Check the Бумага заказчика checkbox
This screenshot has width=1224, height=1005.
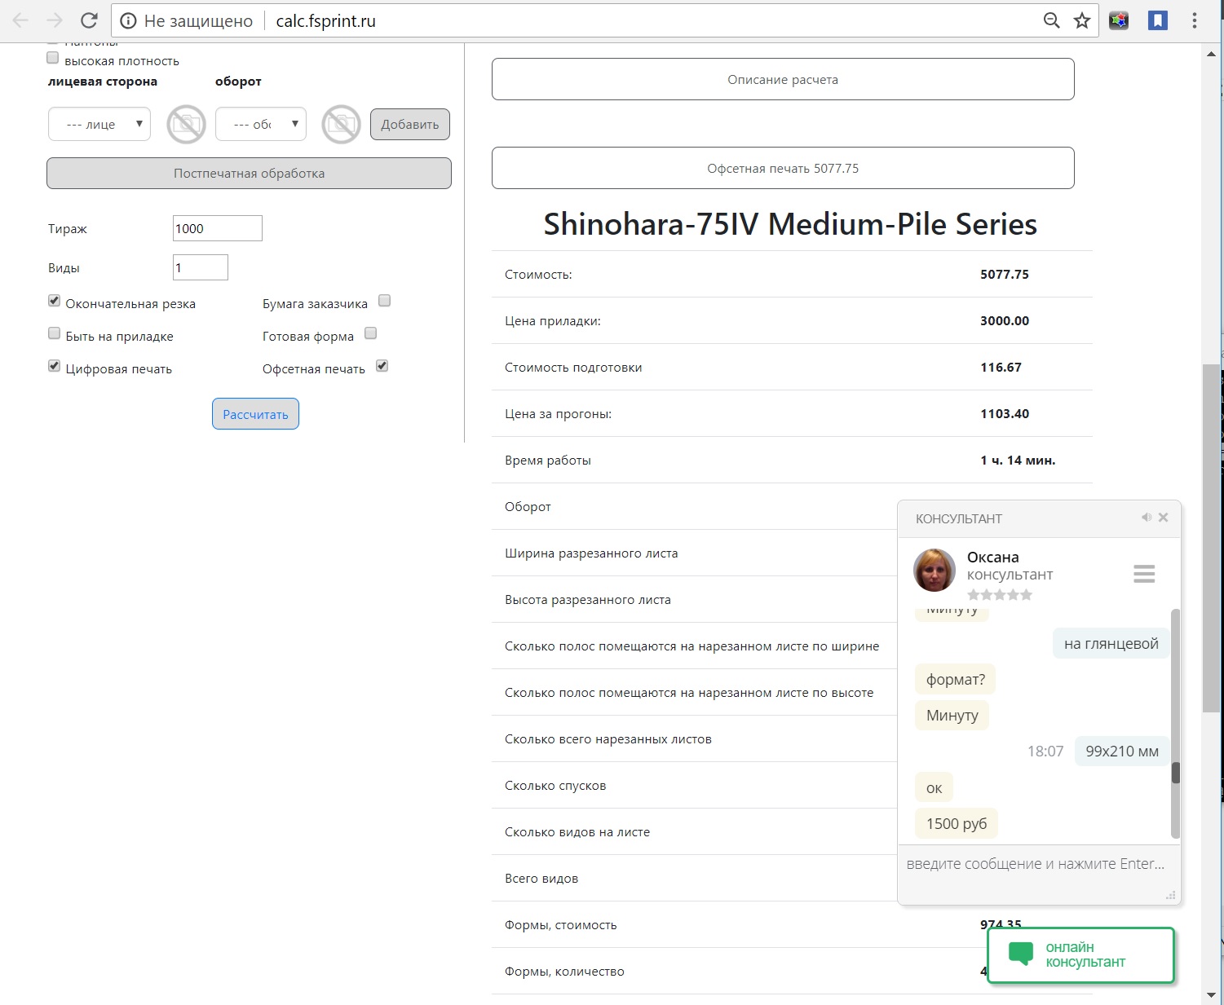click(x=385, y=301)
